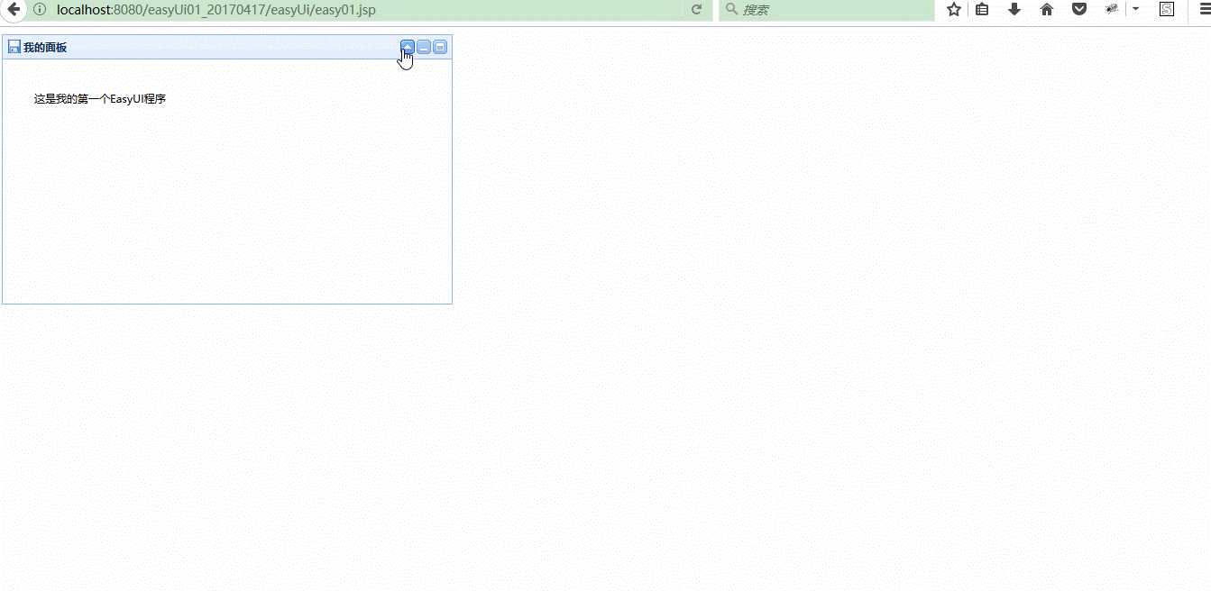
Task: Show bookmarks list icon
Action: 982,9
